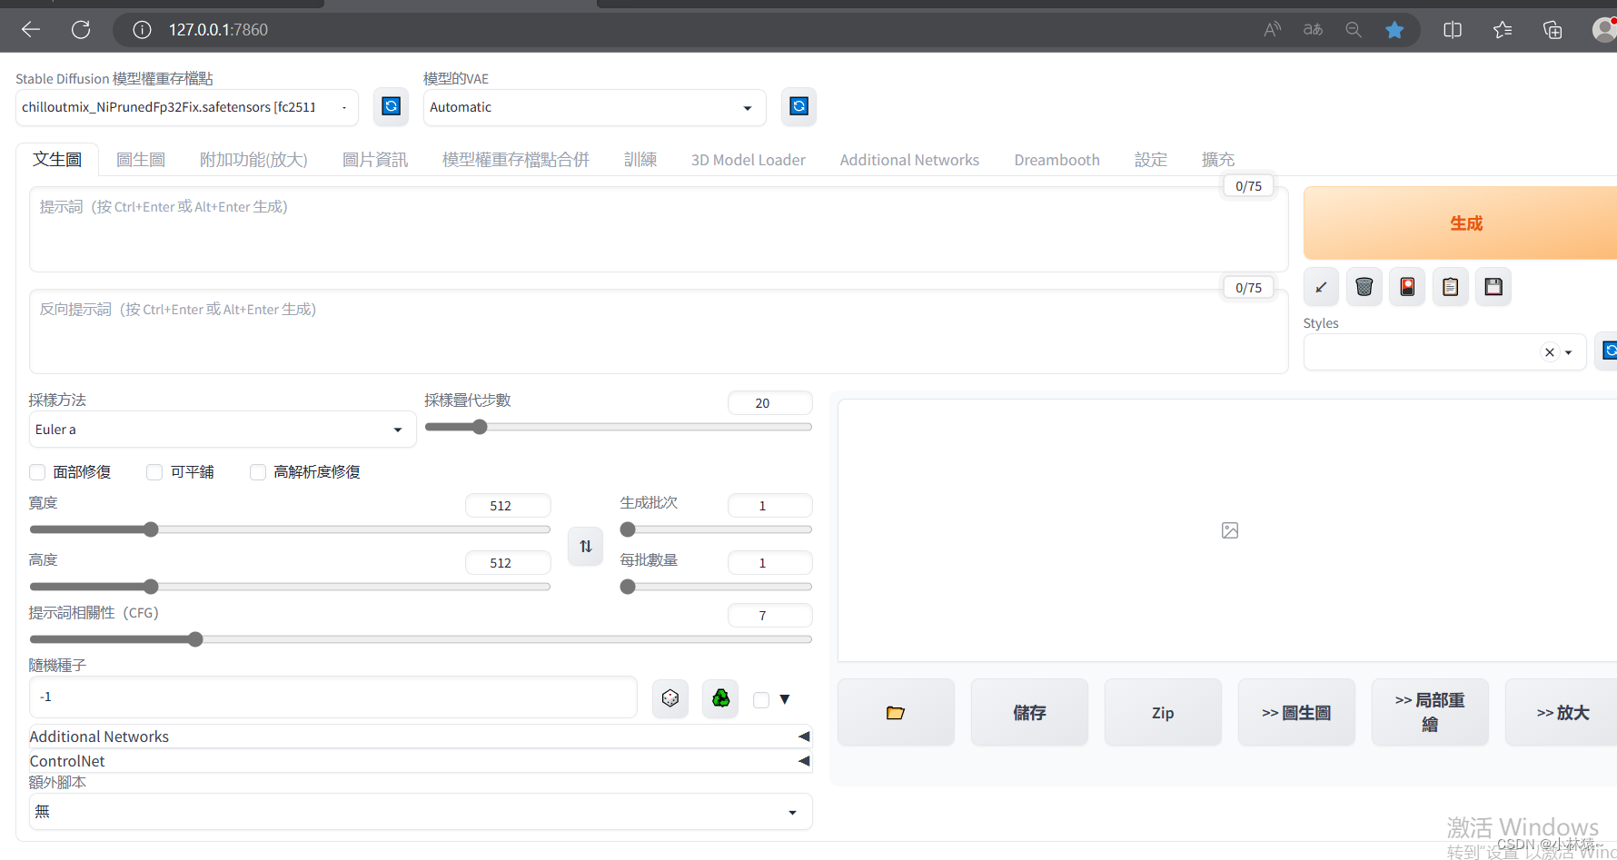1617x860 pixels.
Task: Enable the 高解析度修復 checkbox
Action: 258,472
